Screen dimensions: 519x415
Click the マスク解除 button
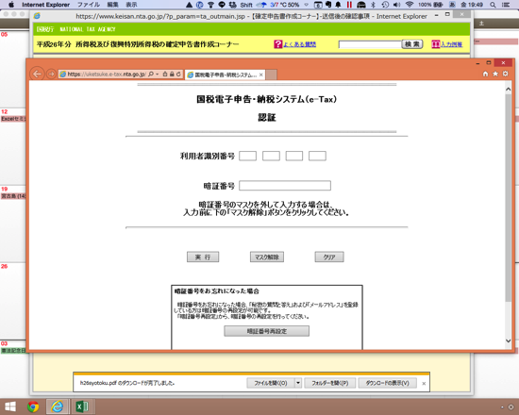coord(267,257)
